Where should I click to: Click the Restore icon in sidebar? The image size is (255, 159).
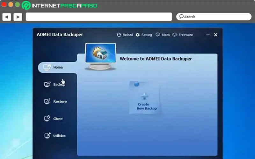[47, 101]
